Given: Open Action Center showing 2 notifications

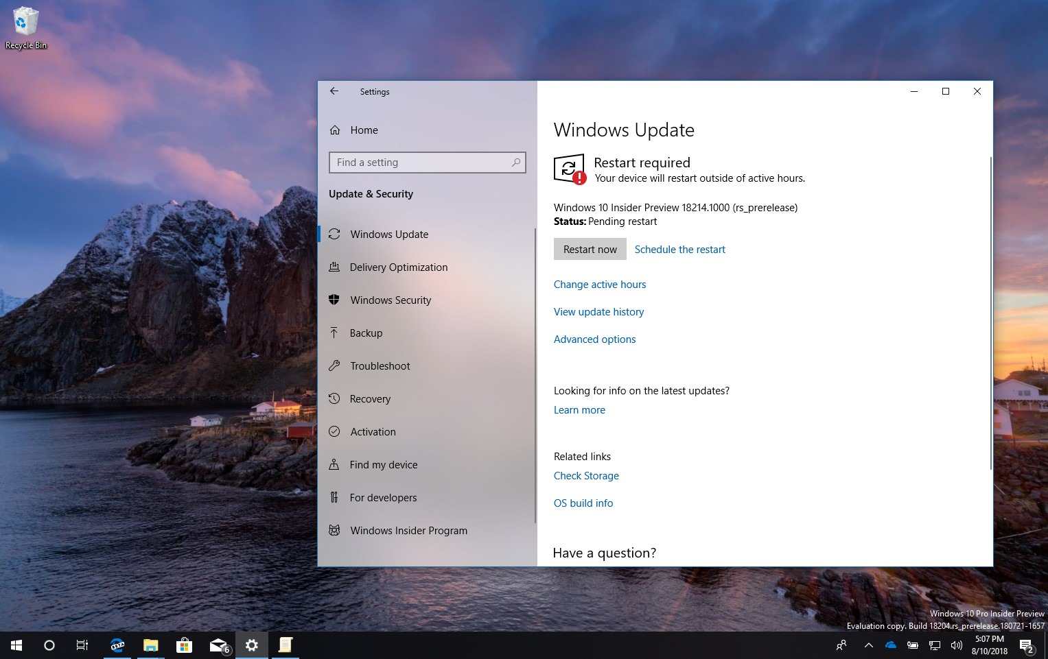Looking at the screenshot, I should click(x=1027, y=645).
